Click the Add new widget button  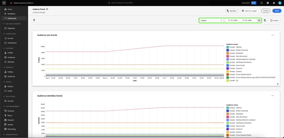[x=249, y=11]
